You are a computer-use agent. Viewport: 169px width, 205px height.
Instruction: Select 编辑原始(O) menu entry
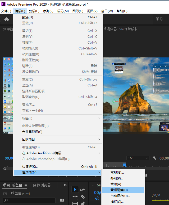pyautogui.click(x=58, y=147)
